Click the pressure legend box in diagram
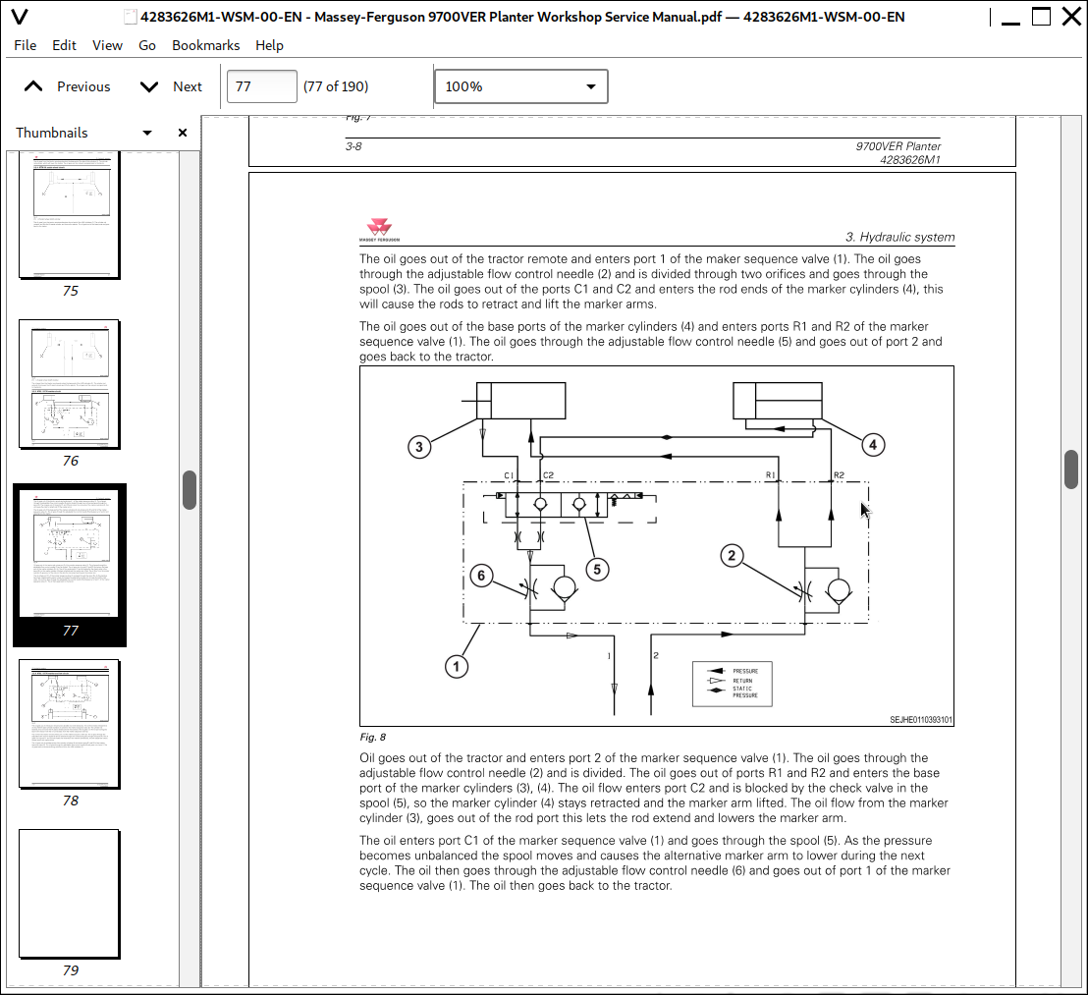The height and width of the screenshot is (995, 1088). pyautogui.click(x=732, y=684)
